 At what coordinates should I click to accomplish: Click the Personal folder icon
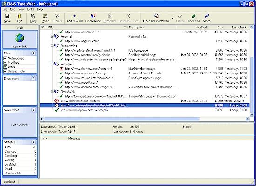click(56, 36)
